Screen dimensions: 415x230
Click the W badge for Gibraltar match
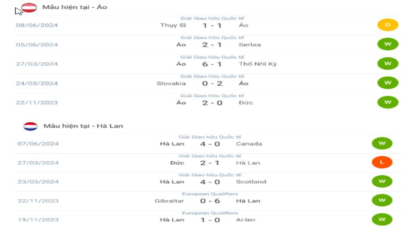click(382, 201)
